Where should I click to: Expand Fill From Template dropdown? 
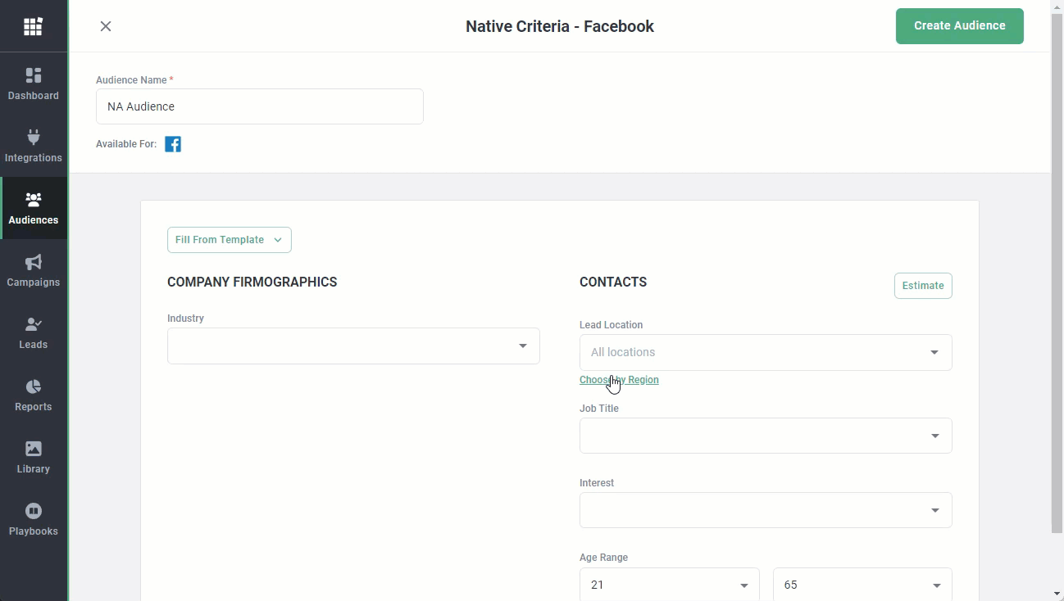(x=229, y=240)
